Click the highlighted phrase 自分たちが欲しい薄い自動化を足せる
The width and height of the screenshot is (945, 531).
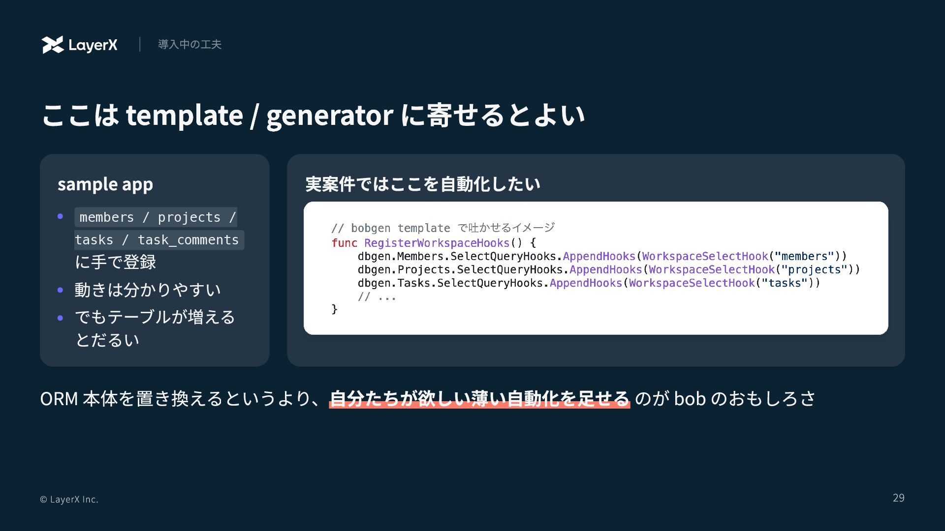[479, 398]
